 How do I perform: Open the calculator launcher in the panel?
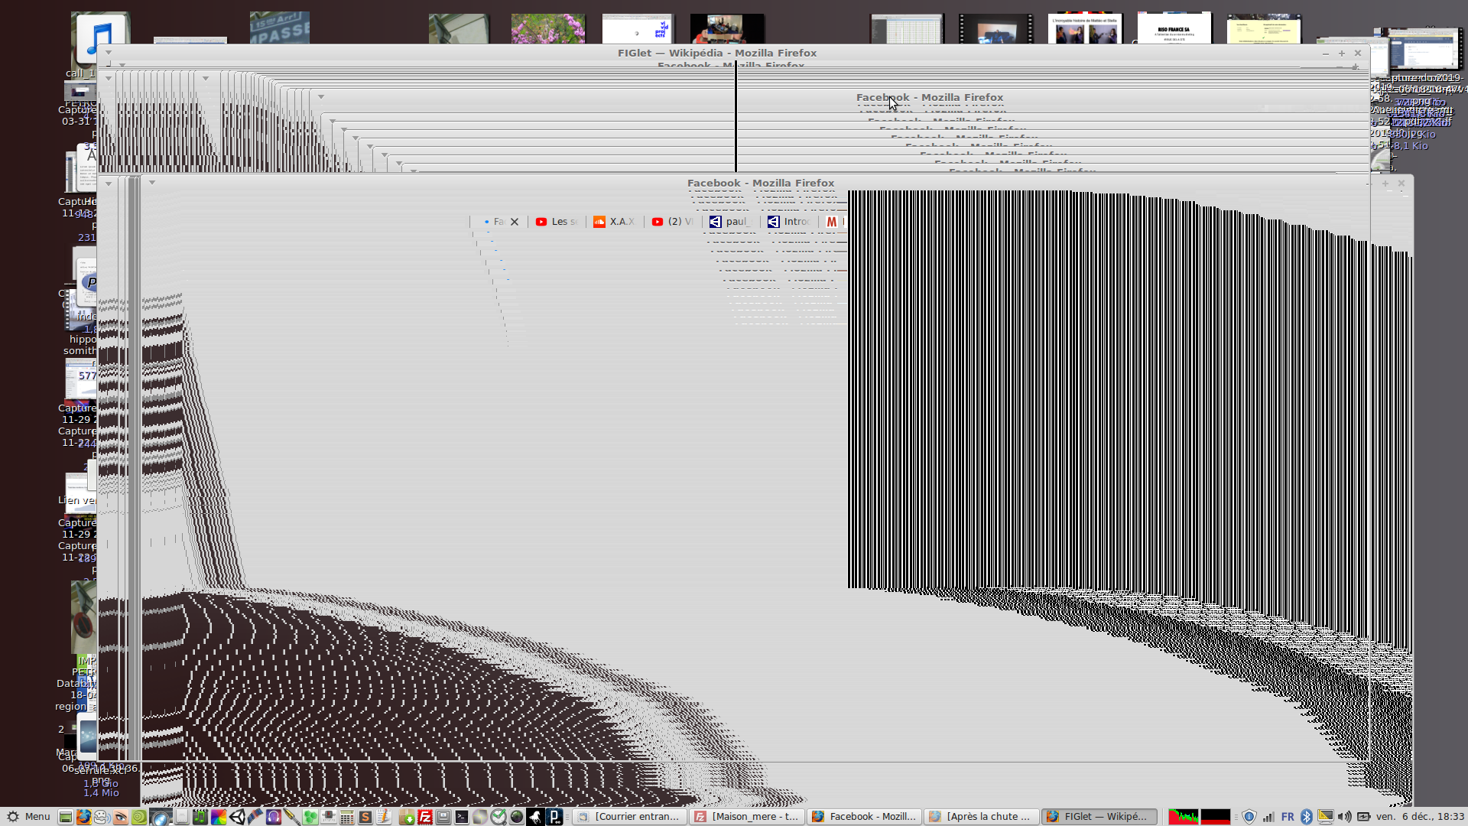click(x=347, y=817)
